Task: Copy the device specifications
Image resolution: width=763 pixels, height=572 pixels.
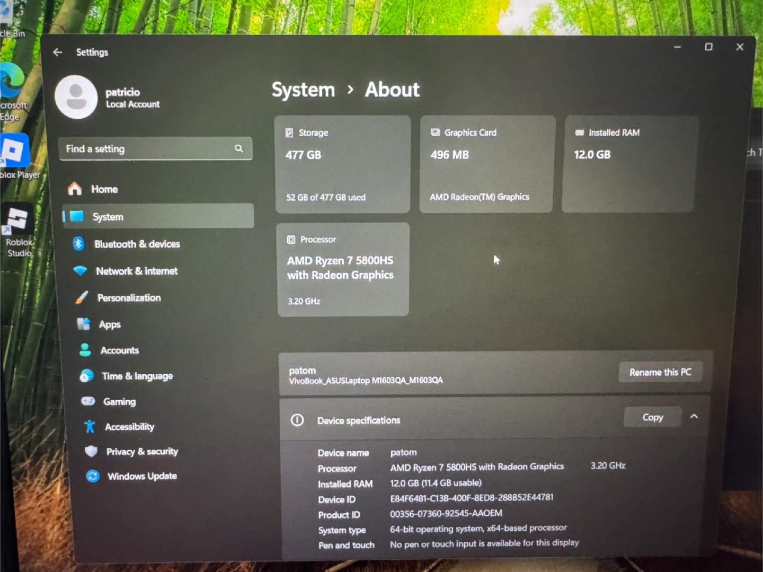Action: (652, 417)
